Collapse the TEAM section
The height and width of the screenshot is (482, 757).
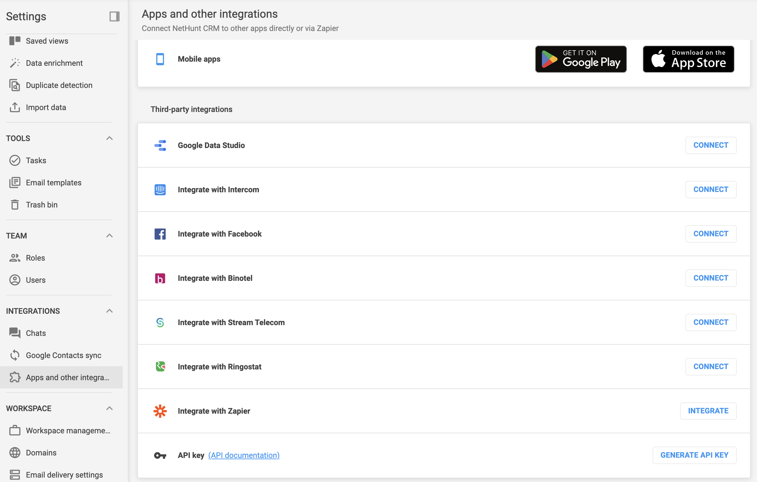[x=109, y=236]
